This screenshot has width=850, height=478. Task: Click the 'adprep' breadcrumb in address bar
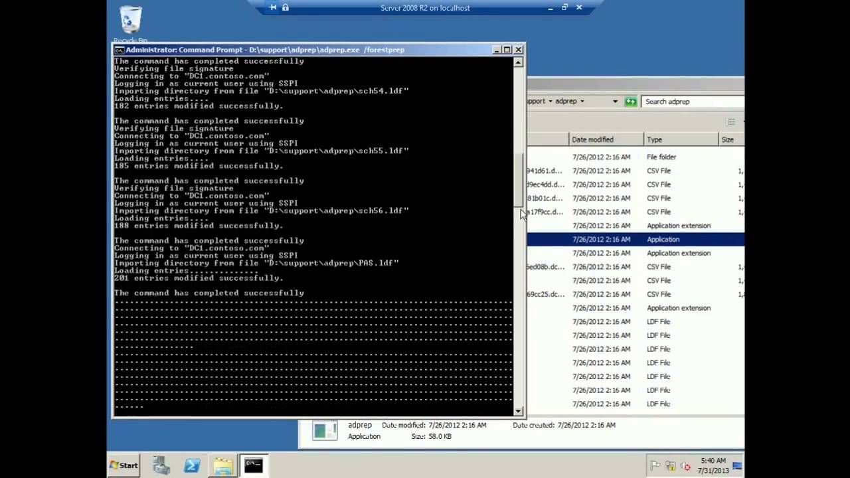click(x=566, y=102)
